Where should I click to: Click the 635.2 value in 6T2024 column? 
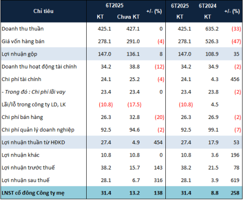212,29
